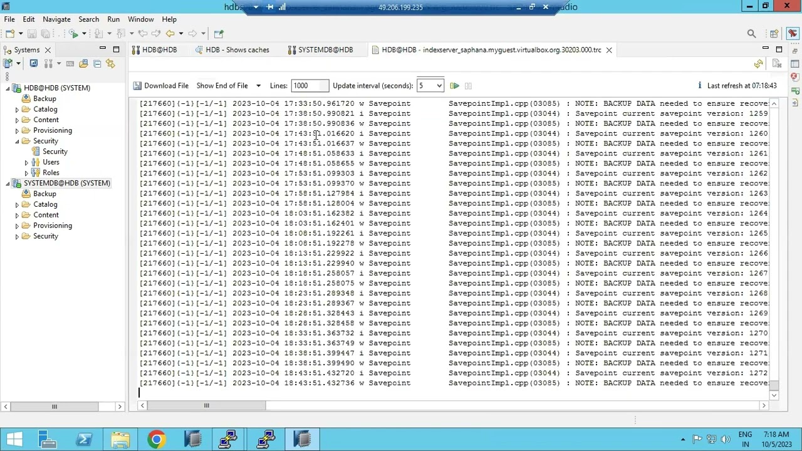Viewport: 802px width, 451px height.
Task: Maximize the Systems panel view
Action: click(x=116, y=49)
